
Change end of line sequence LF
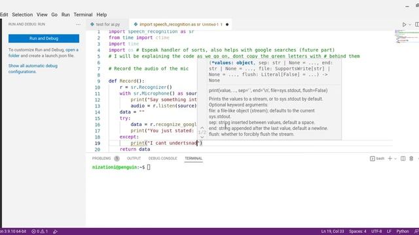(x=389, y=231)
